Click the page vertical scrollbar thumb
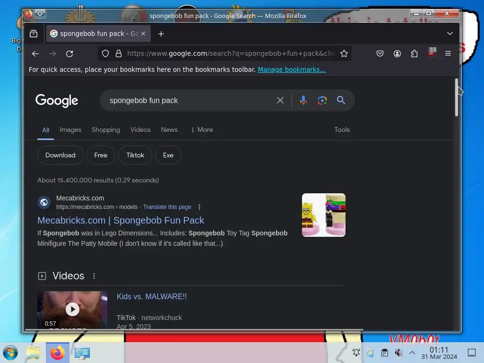Image resolution: width=484 pixels, height=363 pixels. 456,97
